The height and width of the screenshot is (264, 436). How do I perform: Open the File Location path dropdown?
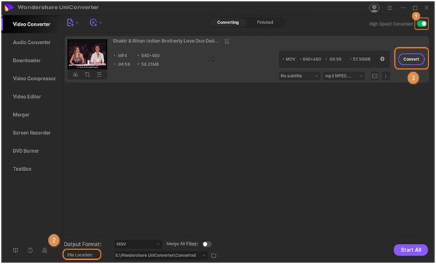[x=160, y=255]
